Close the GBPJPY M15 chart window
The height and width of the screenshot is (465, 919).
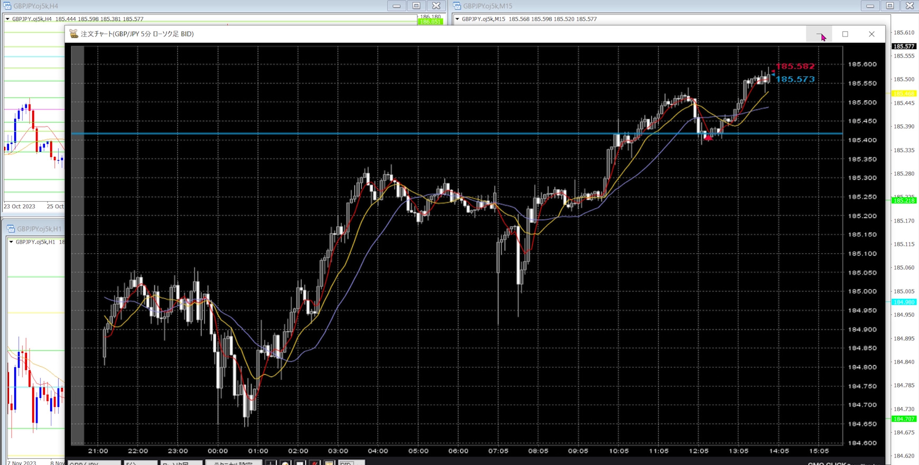tap(909, 6)
